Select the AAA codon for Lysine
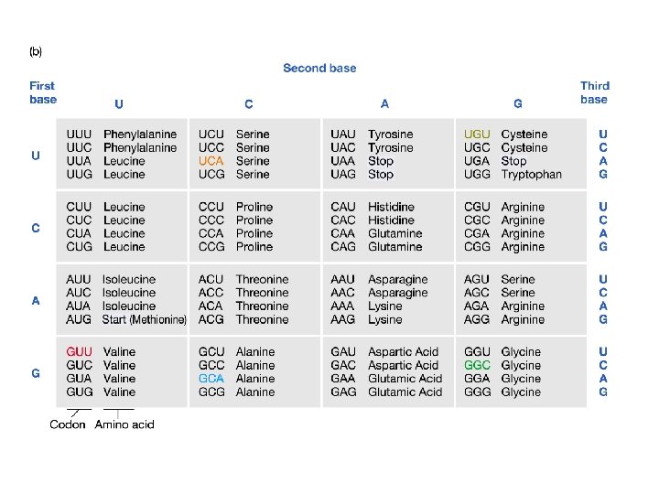 [x=343, y=306]
